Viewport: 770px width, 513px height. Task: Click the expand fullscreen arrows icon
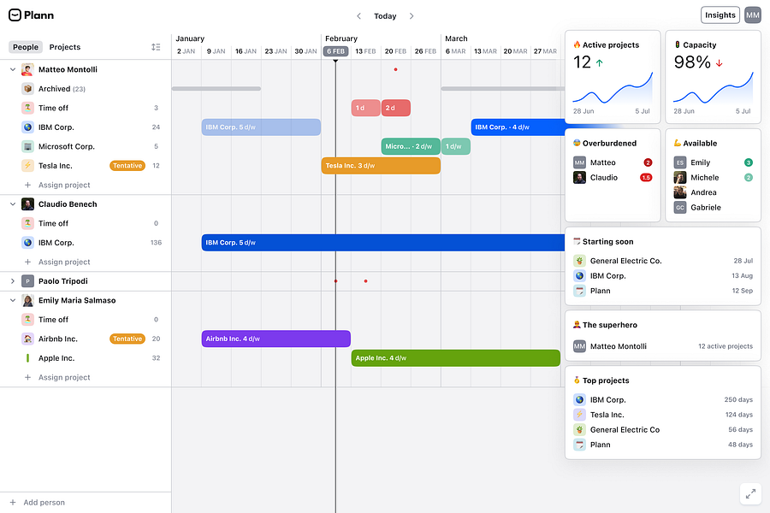click(750, 494)
